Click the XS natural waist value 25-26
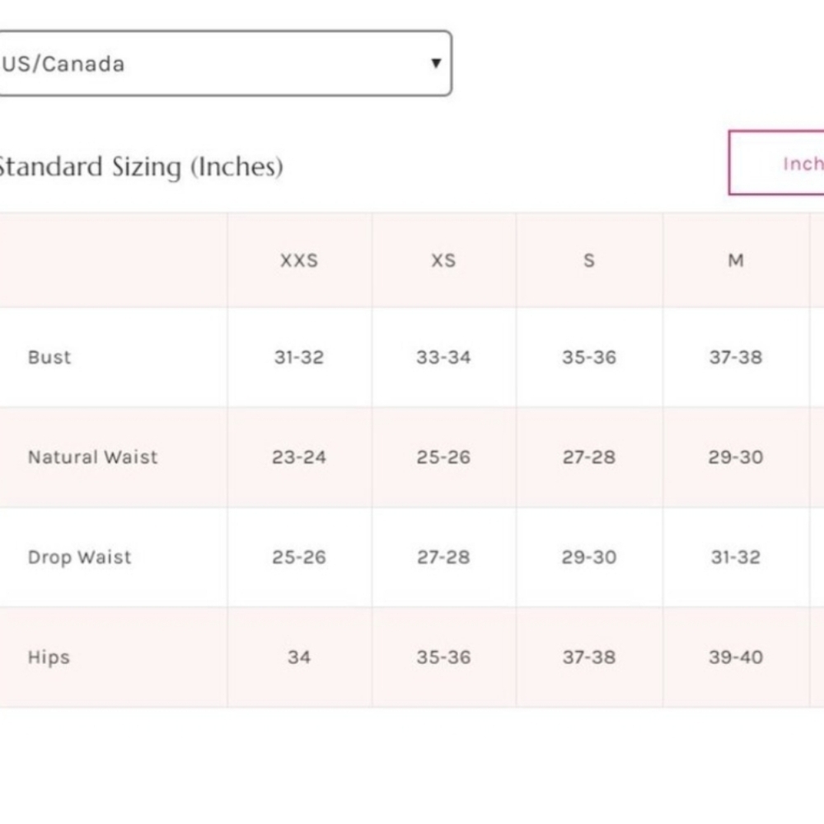The height and width of the screenshot is (824, 824). tap(443, 457)
